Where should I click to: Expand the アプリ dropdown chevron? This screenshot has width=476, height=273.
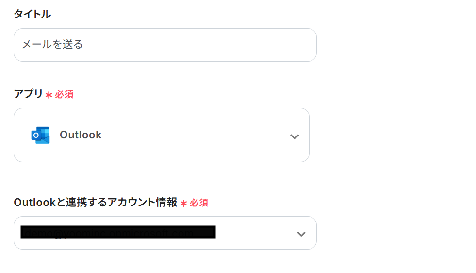point(294,136)
